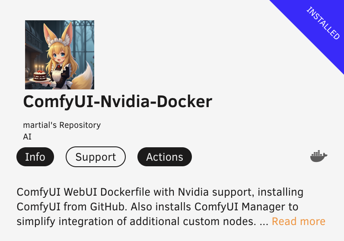Viewport: 344px width, 241px height.
Task: Open the Support options
Action: click(96, 157)
